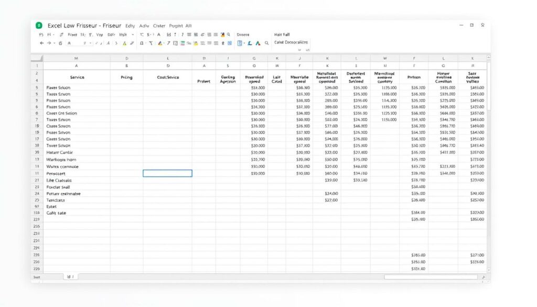Viewport: 537px width, 307px height.
Task: Click the green app logo icon
Action: coord(39,25)
